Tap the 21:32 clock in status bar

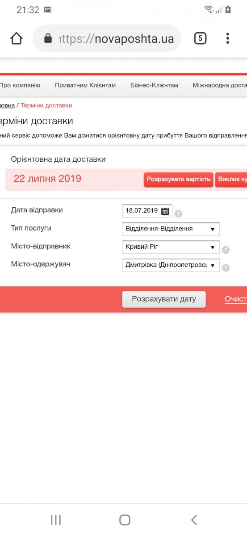(x=28, y=10)
